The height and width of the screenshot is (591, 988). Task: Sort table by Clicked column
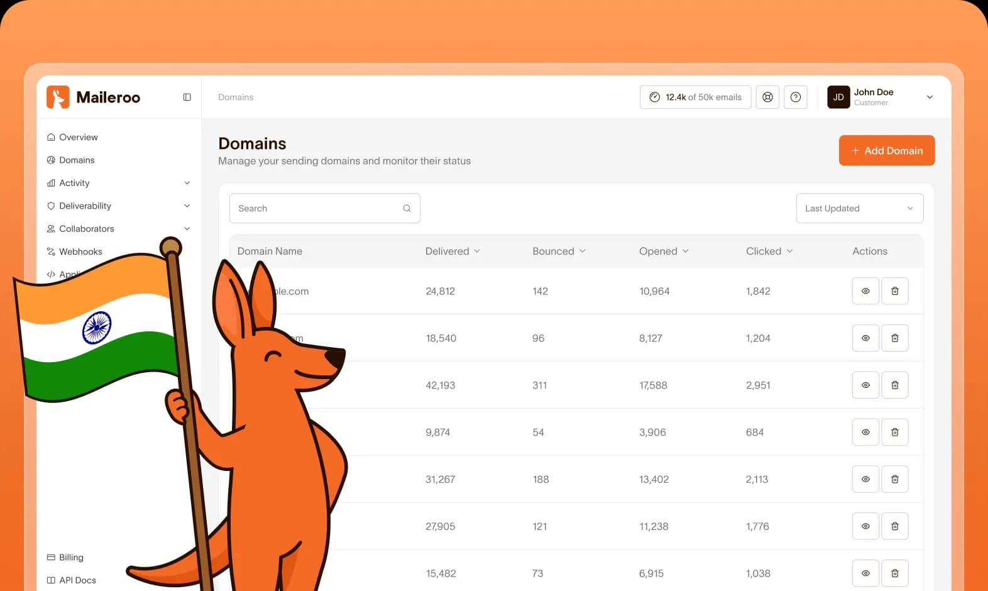point(769,251)
